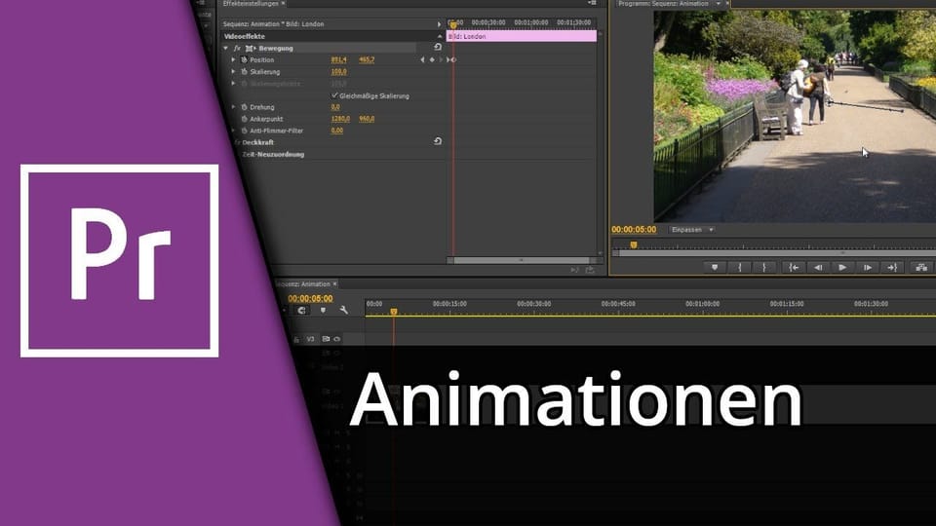Viewport: 936px width, 526px height.
Task: Step back one frame
Action: [818, 268]
